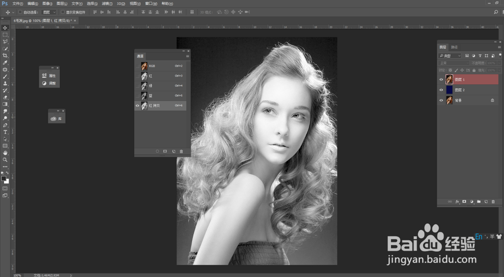The width and height of the screenshot is (504, 277).
Task: Show the RGB channel visibility
Action: click(x=137, y=66)
